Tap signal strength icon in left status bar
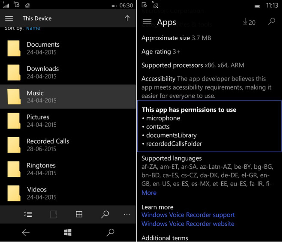Screen dimensions: 283x242 6,5
